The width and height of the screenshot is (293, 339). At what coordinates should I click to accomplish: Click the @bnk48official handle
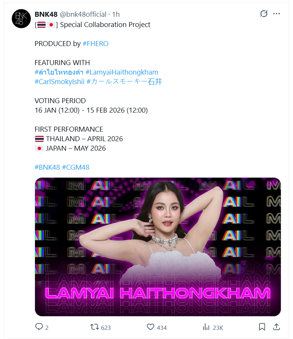(83, 14)
